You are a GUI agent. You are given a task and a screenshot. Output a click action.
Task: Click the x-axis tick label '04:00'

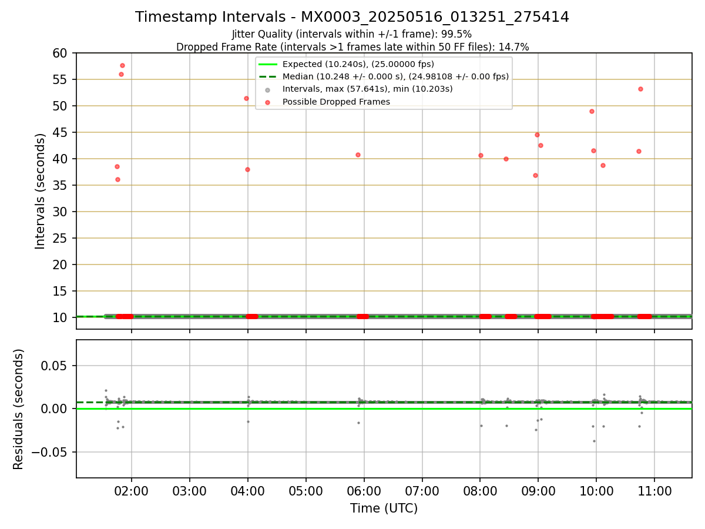point(248,491)
